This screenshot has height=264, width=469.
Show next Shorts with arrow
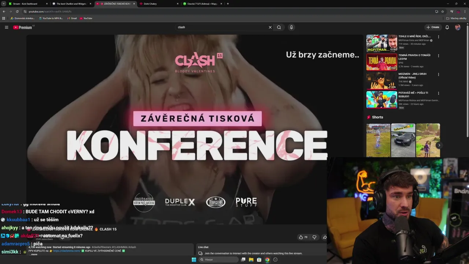click(x=439, y=145)
